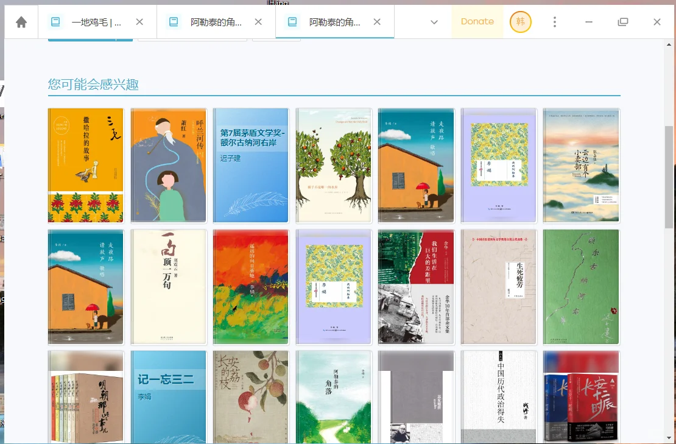Viewport: 676px width, 444px height.
Task: Open 走夜路请放声歌唱 cover in first row
Action: pyautogui.click(x=416, y=166)
